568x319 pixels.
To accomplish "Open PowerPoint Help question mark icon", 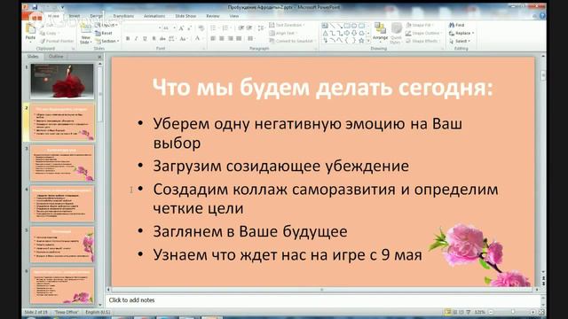I will point(542,16).
